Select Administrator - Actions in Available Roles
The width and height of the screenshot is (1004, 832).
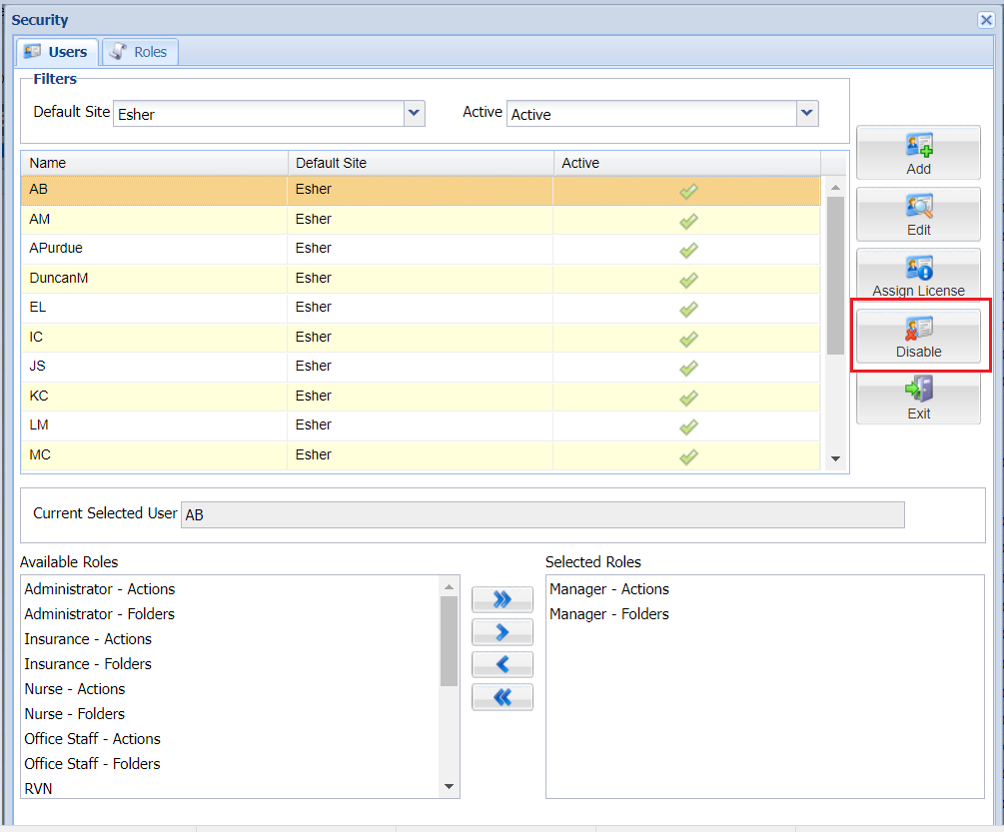coord(100,589)
